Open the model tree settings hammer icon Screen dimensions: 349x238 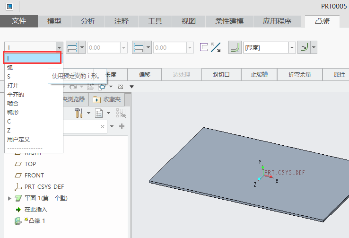(79, 113)
